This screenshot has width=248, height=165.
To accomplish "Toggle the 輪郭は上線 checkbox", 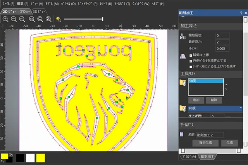I will pyautogui.click(x=191, y=56).
